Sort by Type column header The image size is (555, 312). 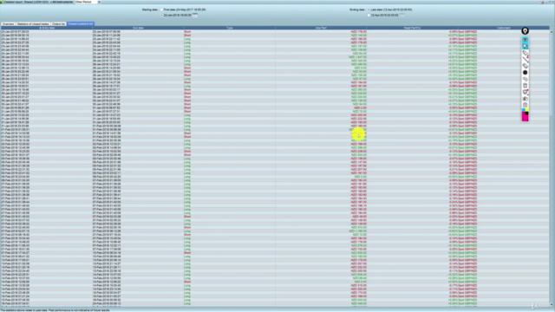coord(229,28)
